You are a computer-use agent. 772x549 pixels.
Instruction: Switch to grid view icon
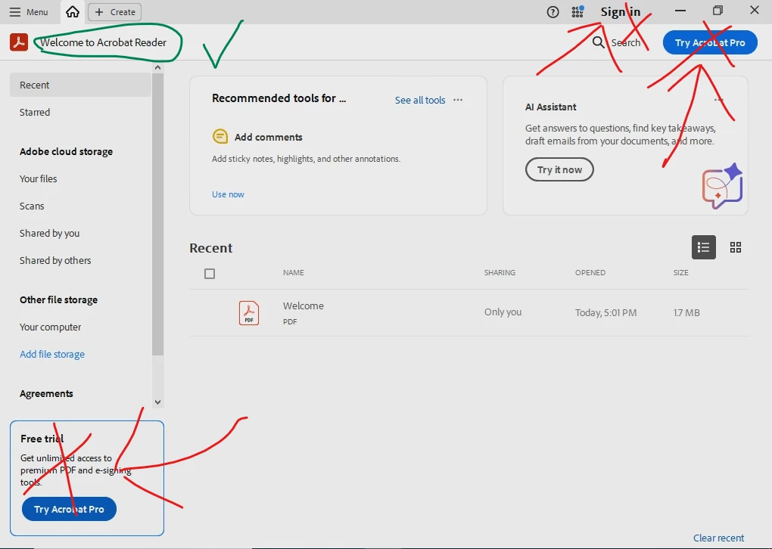[736, 247]
